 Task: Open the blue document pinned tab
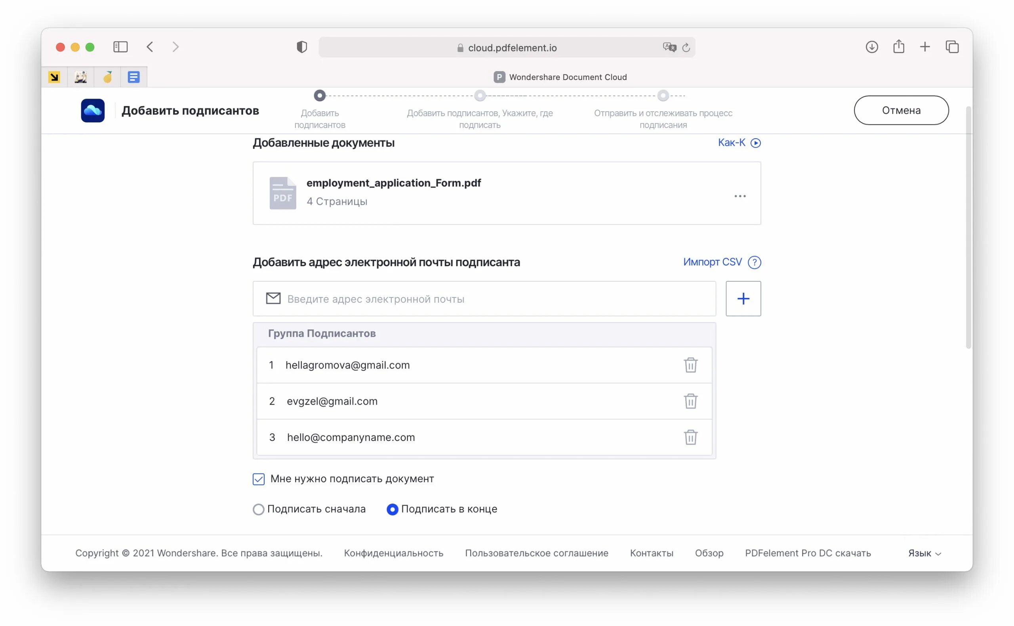134,77
